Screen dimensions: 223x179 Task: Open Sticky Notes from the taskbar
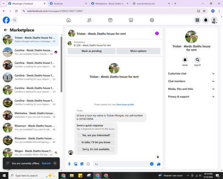pos(80,175)
